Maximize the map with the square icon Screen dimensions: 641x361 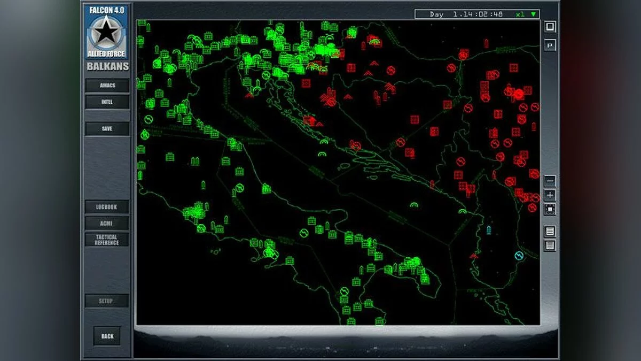(x=550, y=27)
